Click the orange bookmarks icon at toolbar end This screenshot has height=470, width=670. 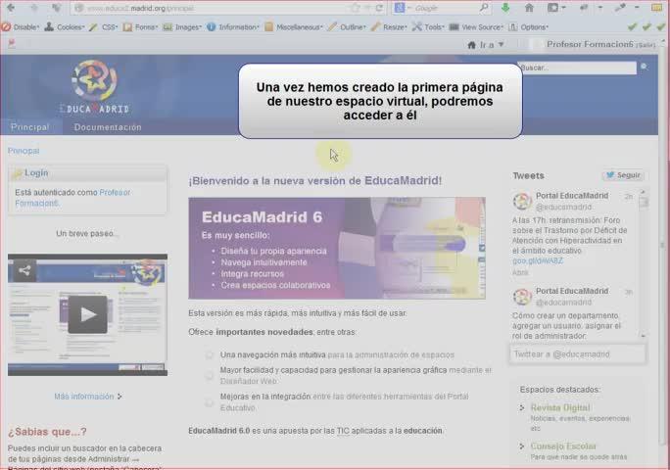657,8
